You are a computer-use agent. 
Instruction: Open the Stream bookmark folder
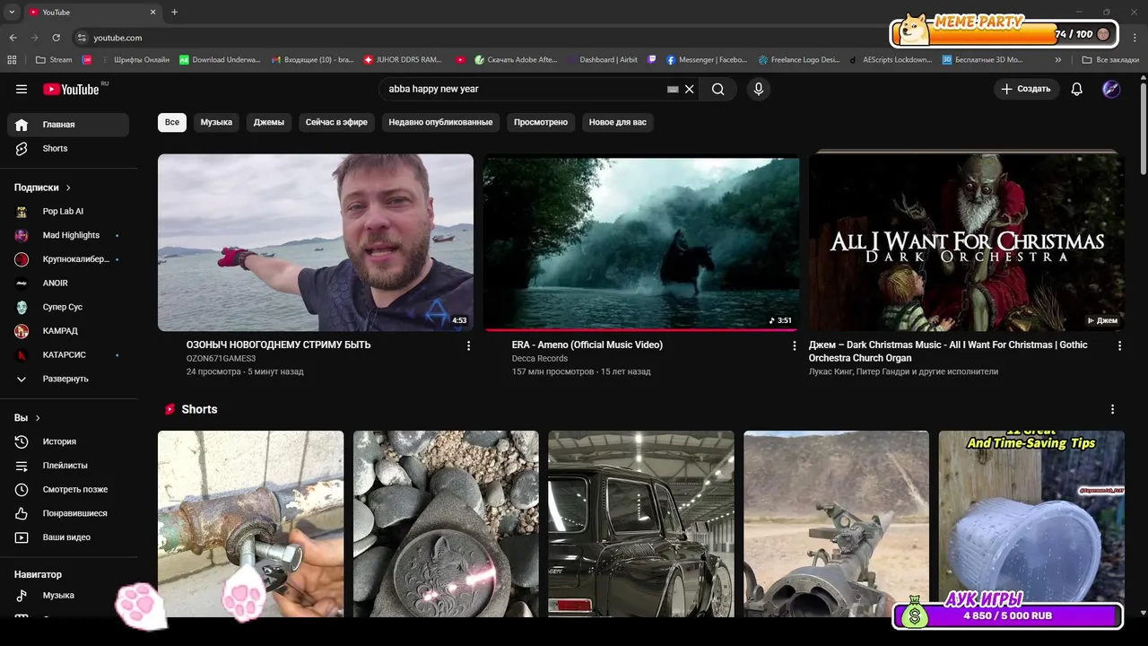click(x=54, y=60)
